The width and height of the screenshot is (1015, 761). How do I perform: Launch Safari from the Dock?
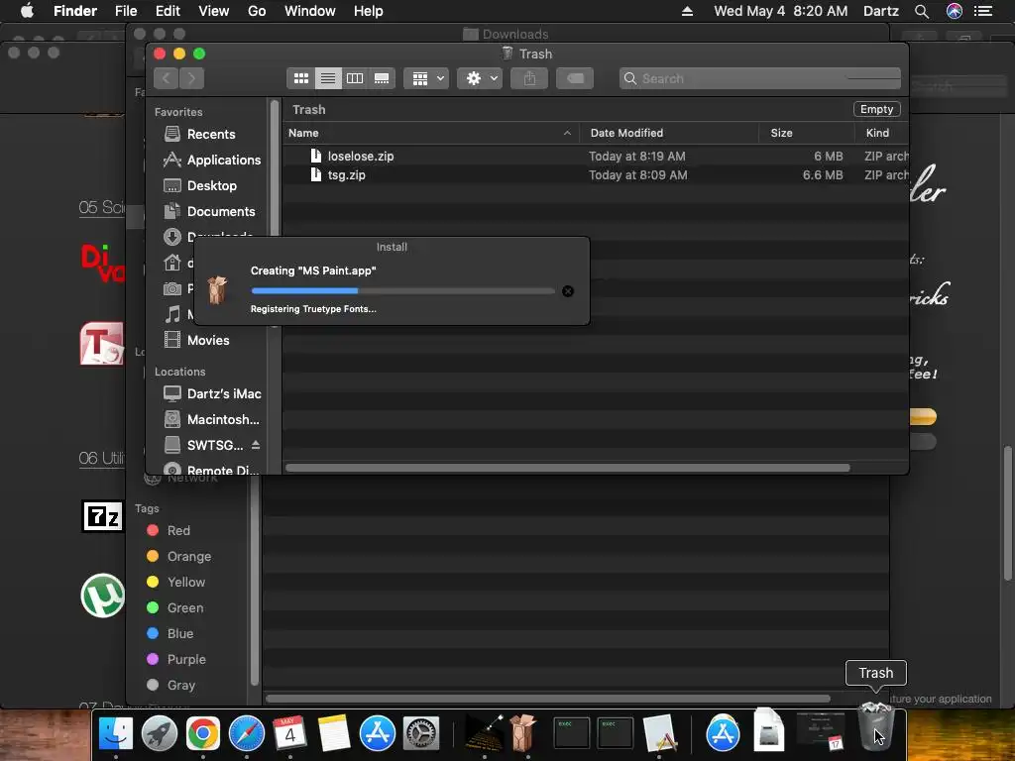(247, 734)
